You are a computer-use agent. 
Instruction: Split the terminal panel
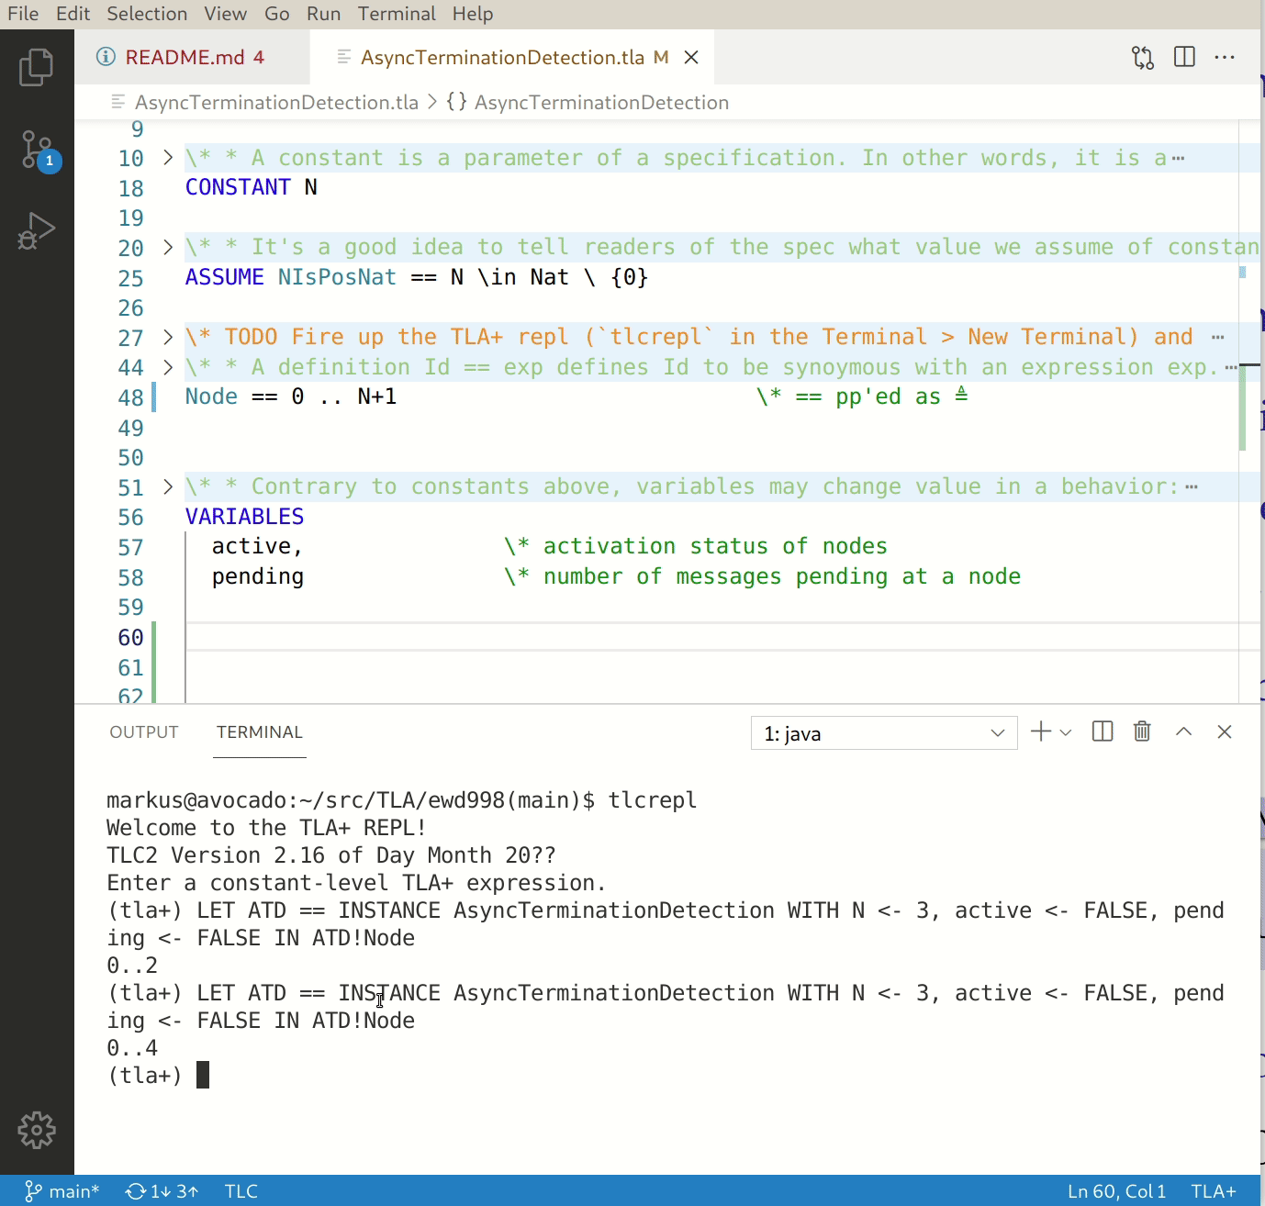coord(1101,731)
